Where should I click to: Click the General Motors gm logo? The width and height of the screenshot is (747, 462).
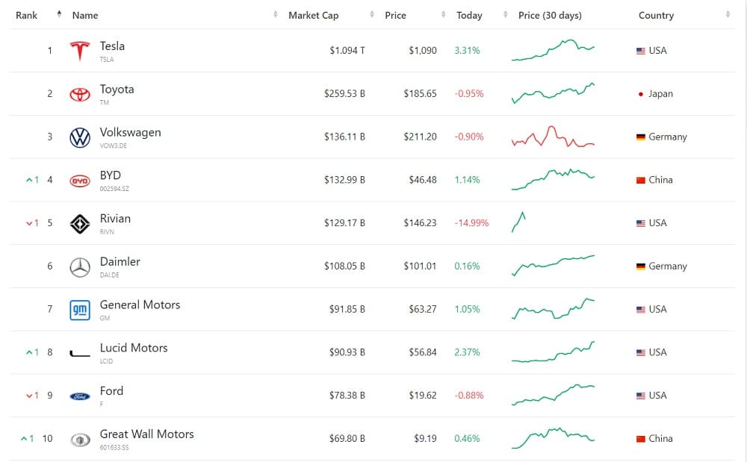point(80,310)
